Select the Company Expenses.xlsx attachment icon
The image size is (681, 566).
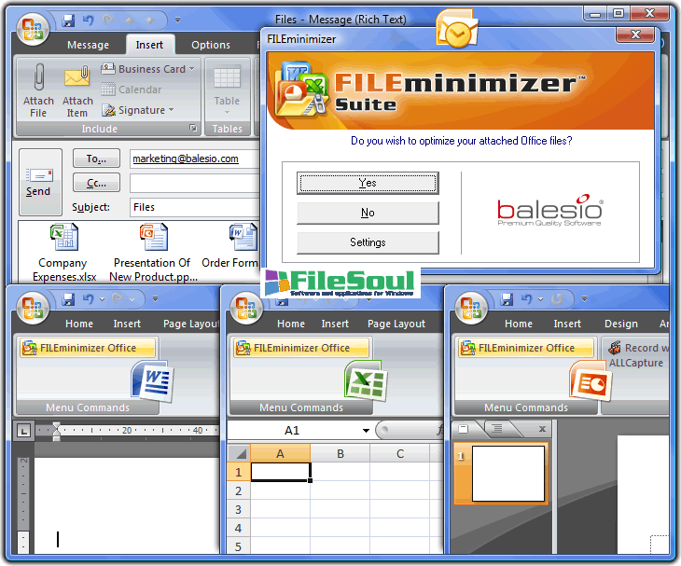[x=63, y=238]
